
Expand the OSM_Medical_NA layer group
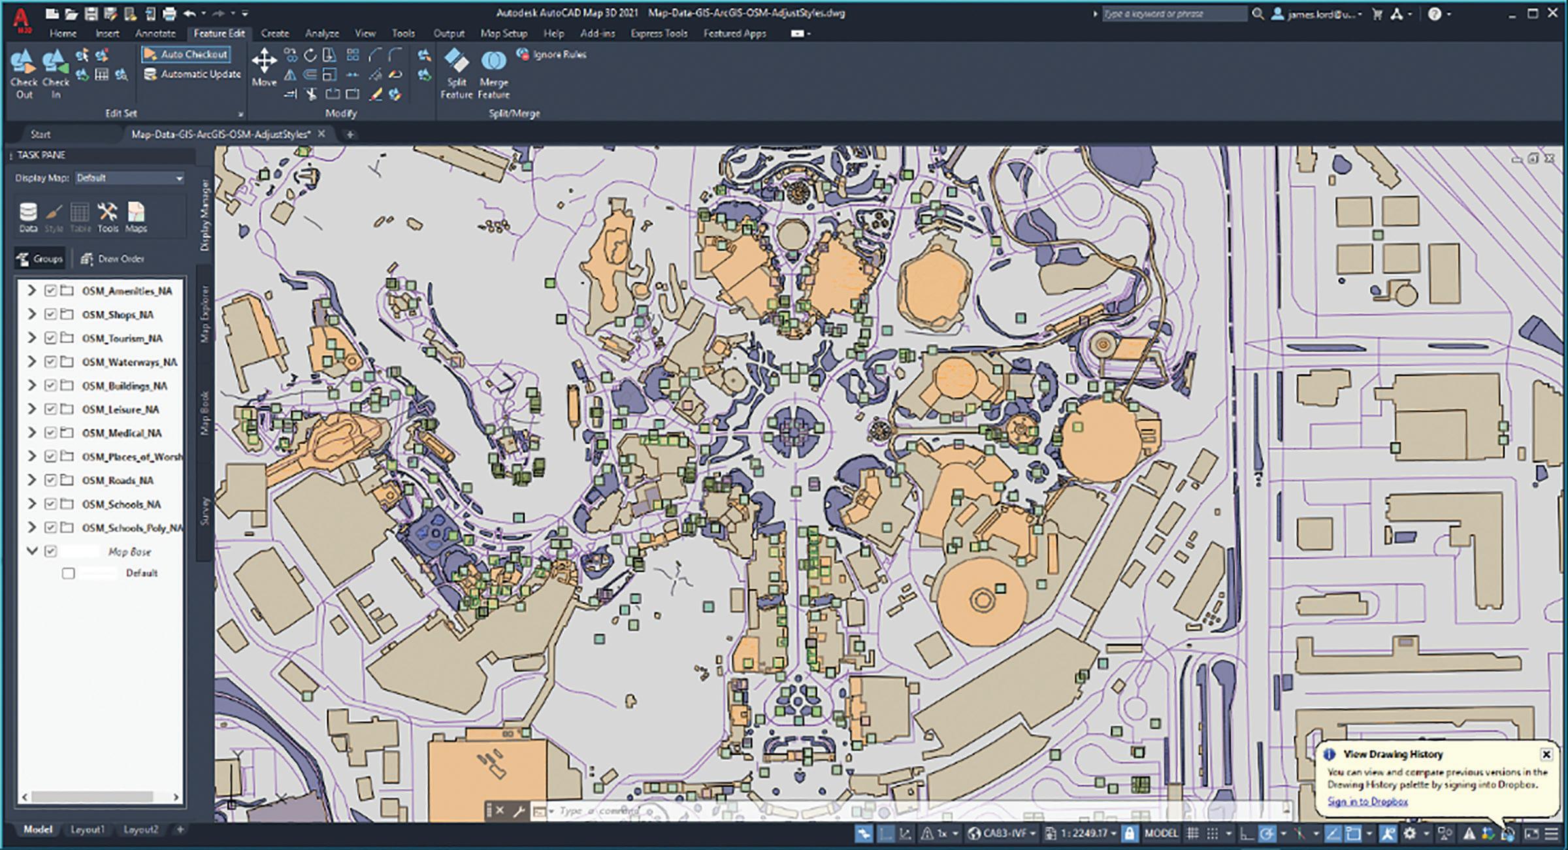click(x=31, y=433)
